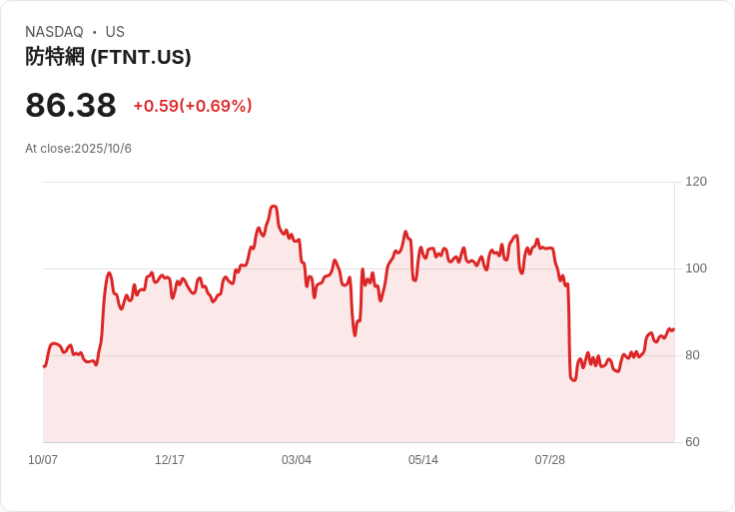Click the latest end point of the price line
The height and width of the screenshot is (512, 735).
pos(674,329)
